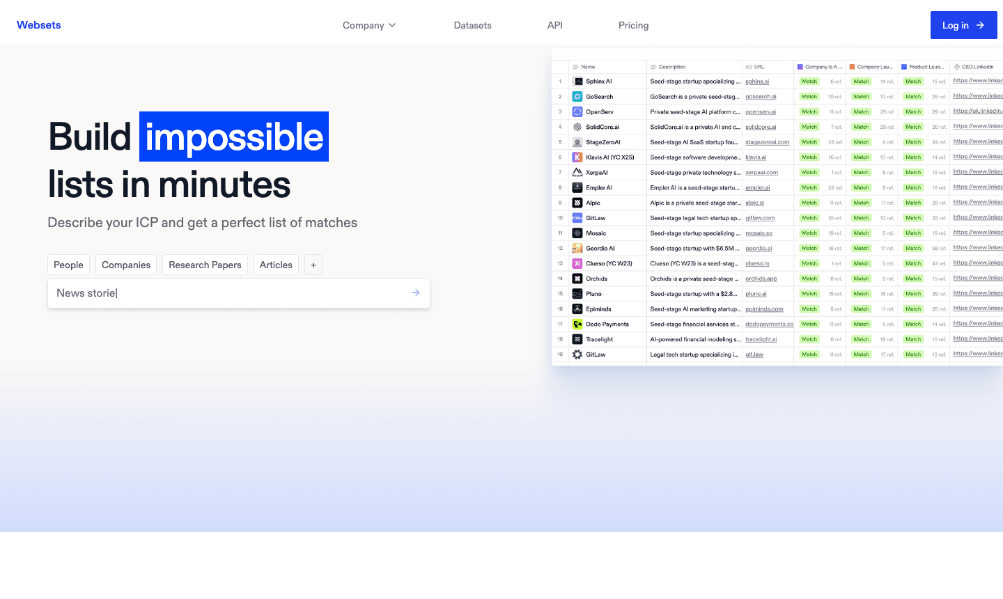Go to the API menu item

click(555, 25)
